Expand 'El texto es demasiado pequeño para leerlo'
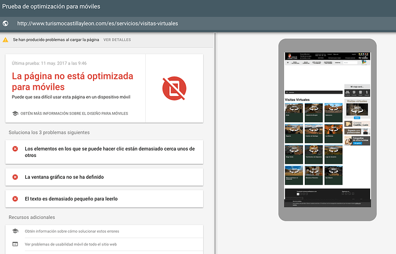This screenshot has width=396, height=254. pos(104,199)
